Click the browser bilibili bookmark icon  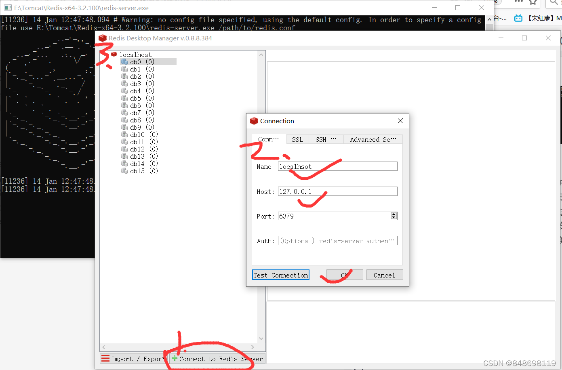(518, 18)
